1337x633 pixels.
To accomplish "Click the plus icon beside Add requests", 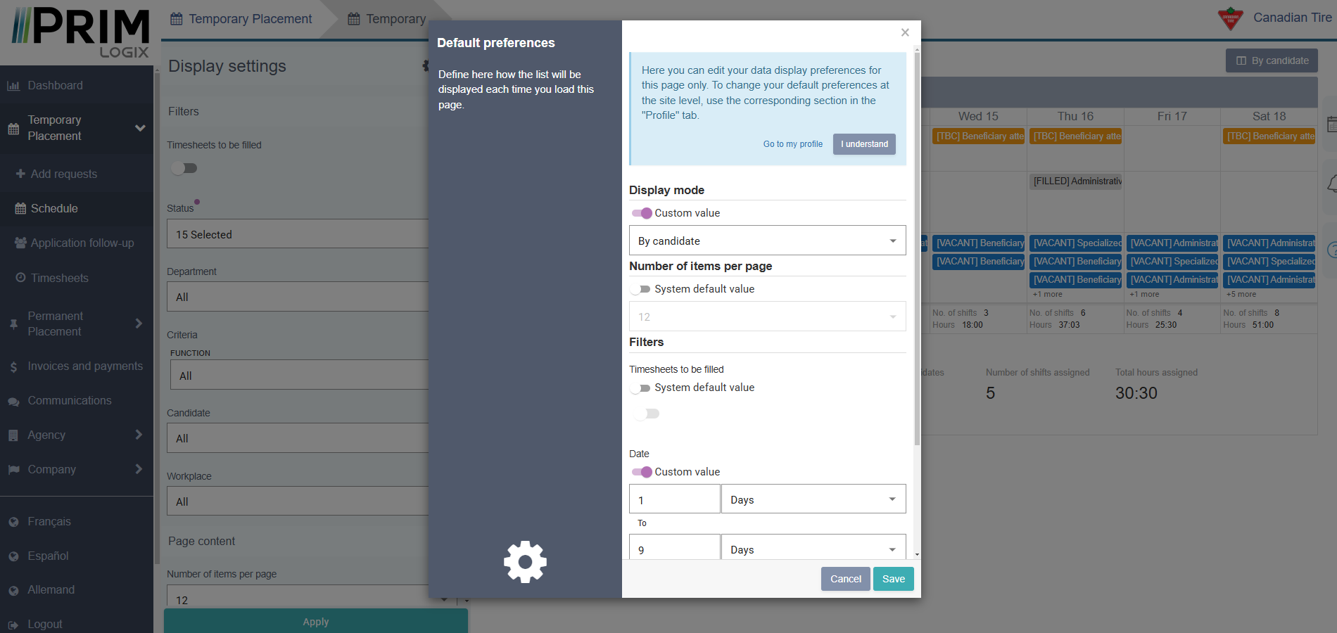I will pos(20,174).
